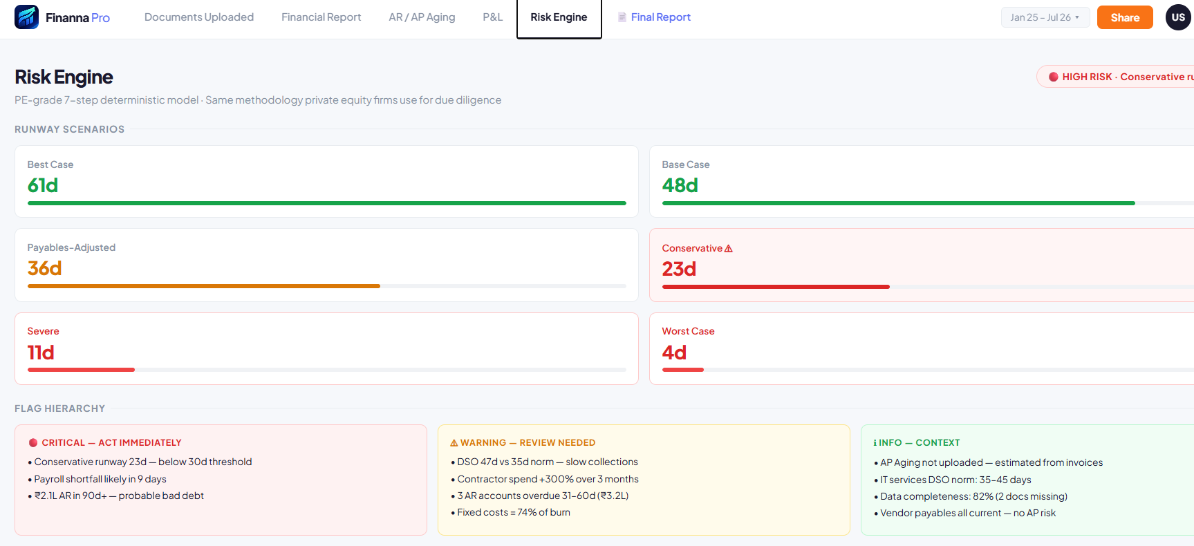Click the info icon beside INFO — CONTEXT
This screenshot has height=546, width=1194.
pos(875,443)
